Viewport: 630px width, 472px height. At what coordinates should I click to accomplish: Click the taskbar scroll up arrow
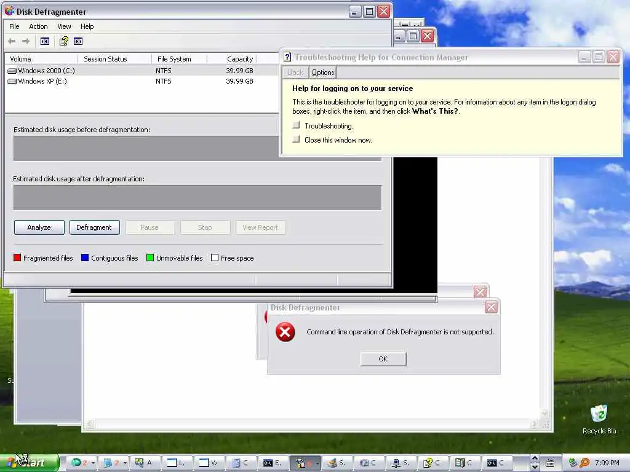coord(535,458)
